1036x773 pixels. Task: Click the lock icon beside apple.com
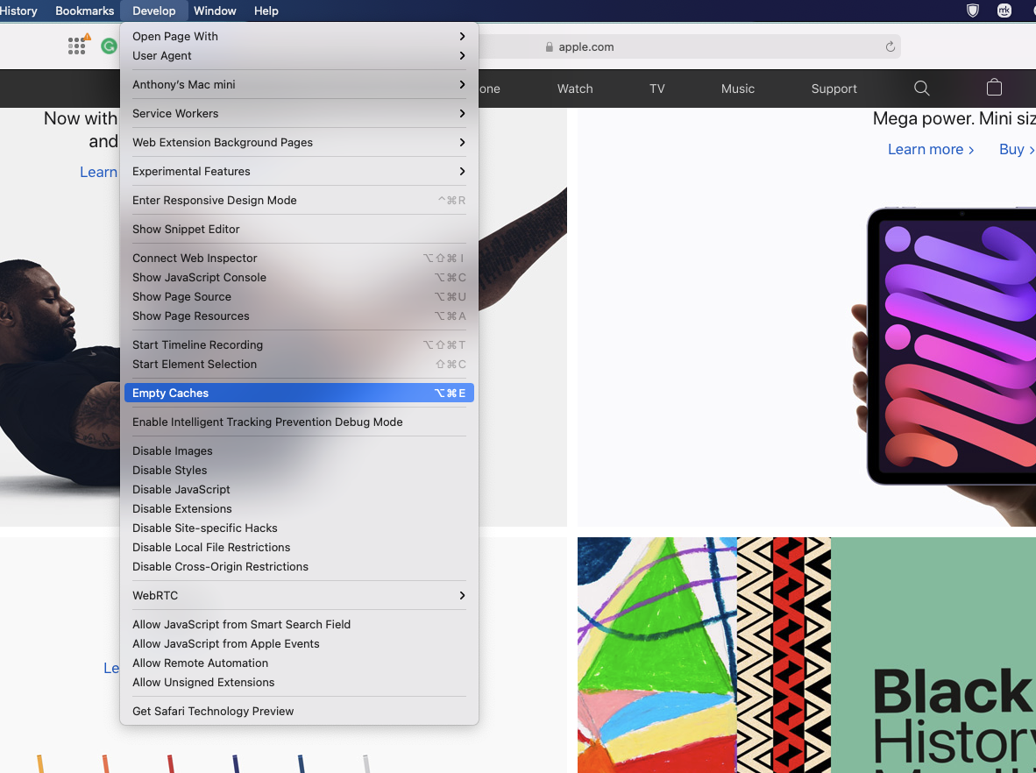[549, 47]
